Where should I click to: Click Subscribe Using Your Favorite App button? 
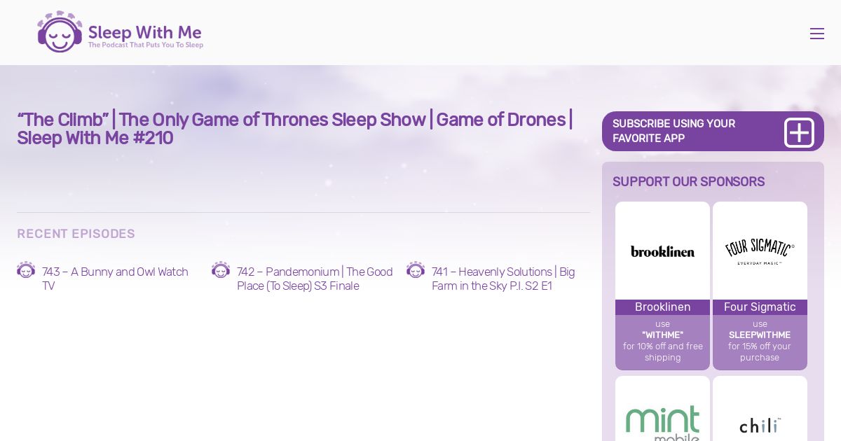pos(713,131)
